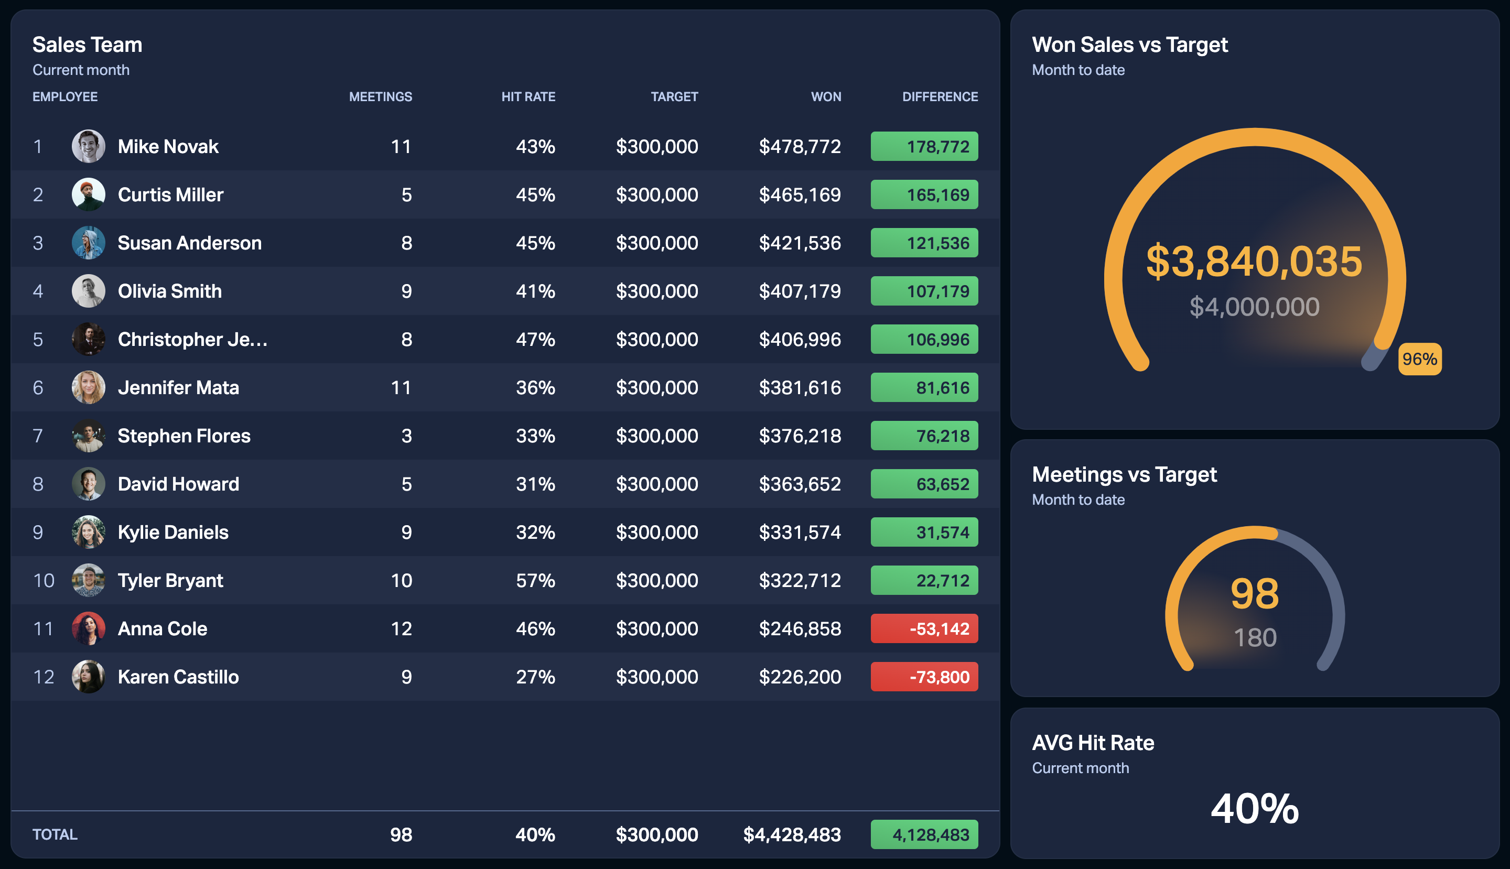Click the red -73,800 difference badge
Screen dimensions: 1510x869
click(924, 677)
